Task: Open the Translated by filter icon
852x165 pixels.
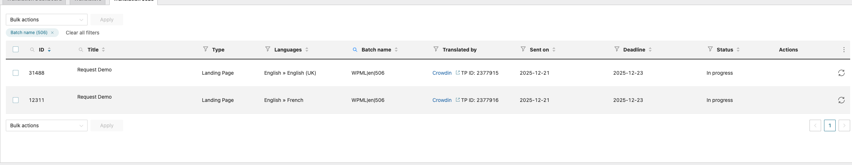Action: tap(436, 49)
